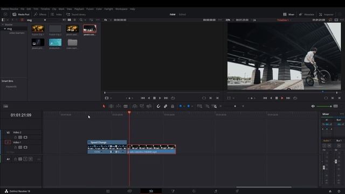345x194 pixels.
Task: Activate the Dynamic Trim Mode tool
Action: point(119,106)
